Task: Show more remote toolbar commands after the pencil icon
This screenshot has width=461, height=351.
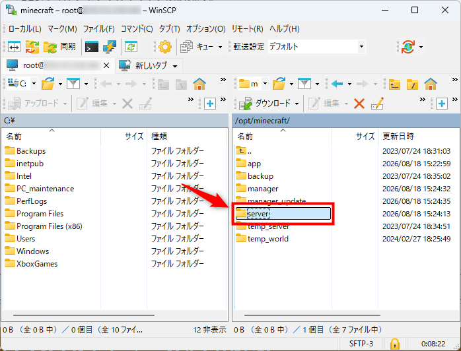Action: click(423, 100)
